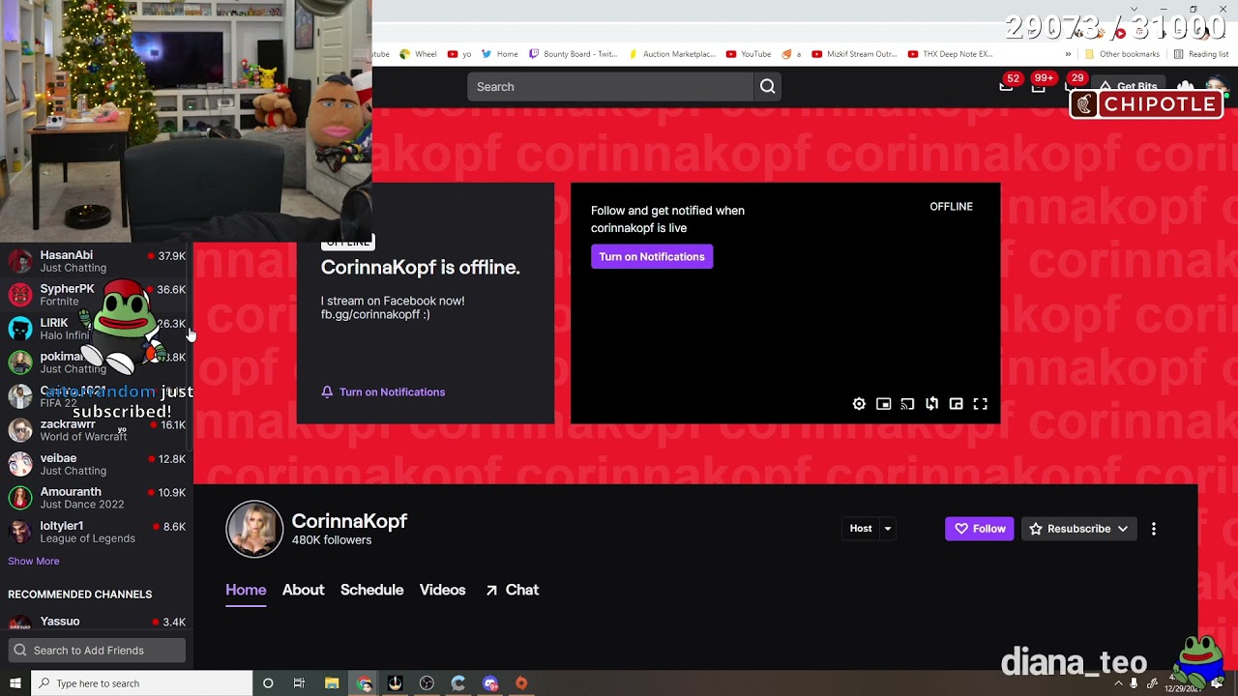Open the Discord icon in the taskbar
Screen dimensions: 1238x696
tap(490, 683)
